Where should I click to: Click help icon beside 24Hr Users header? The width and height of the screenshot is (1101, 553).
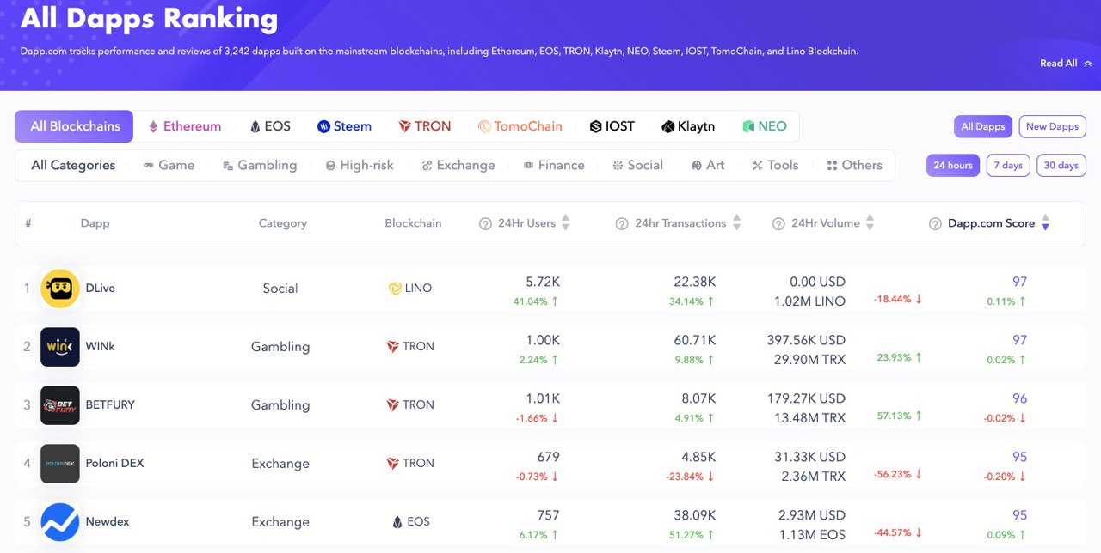point(485,223)
